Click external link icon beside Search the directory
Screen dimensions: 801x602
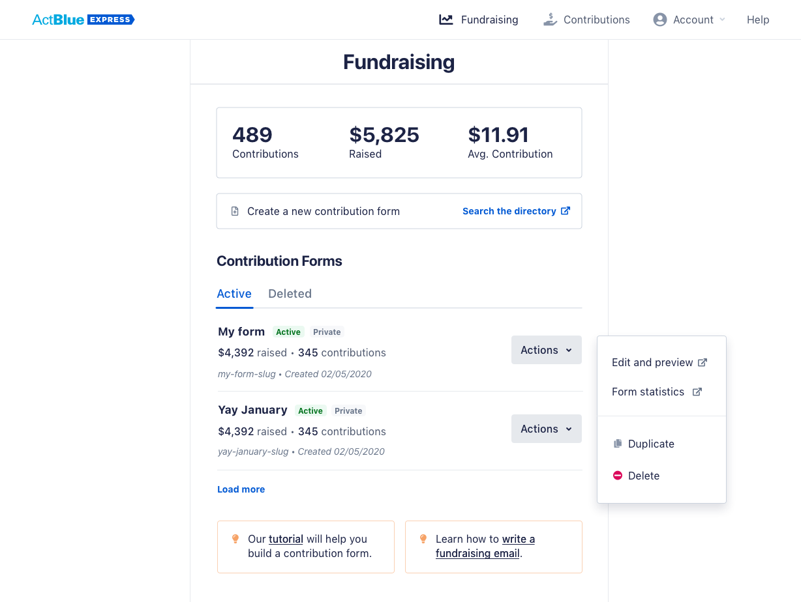pos(566,211)
